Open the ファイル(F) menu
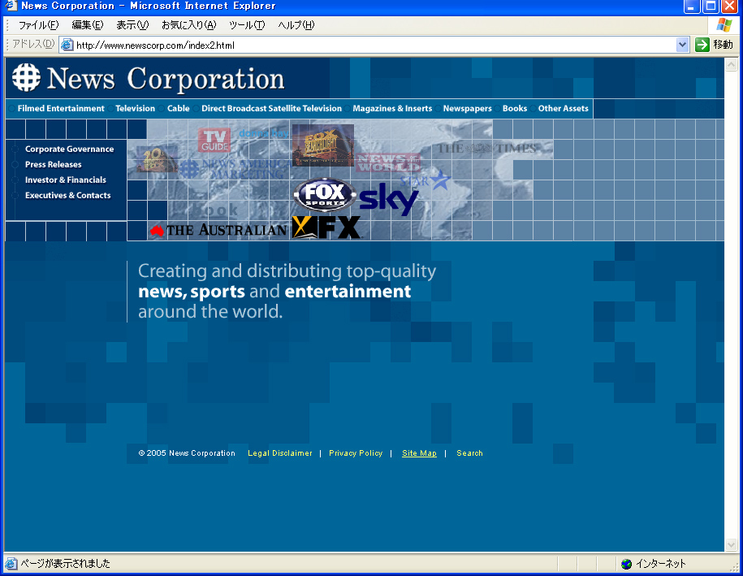The image size is (743, 576). coord(38,25)
